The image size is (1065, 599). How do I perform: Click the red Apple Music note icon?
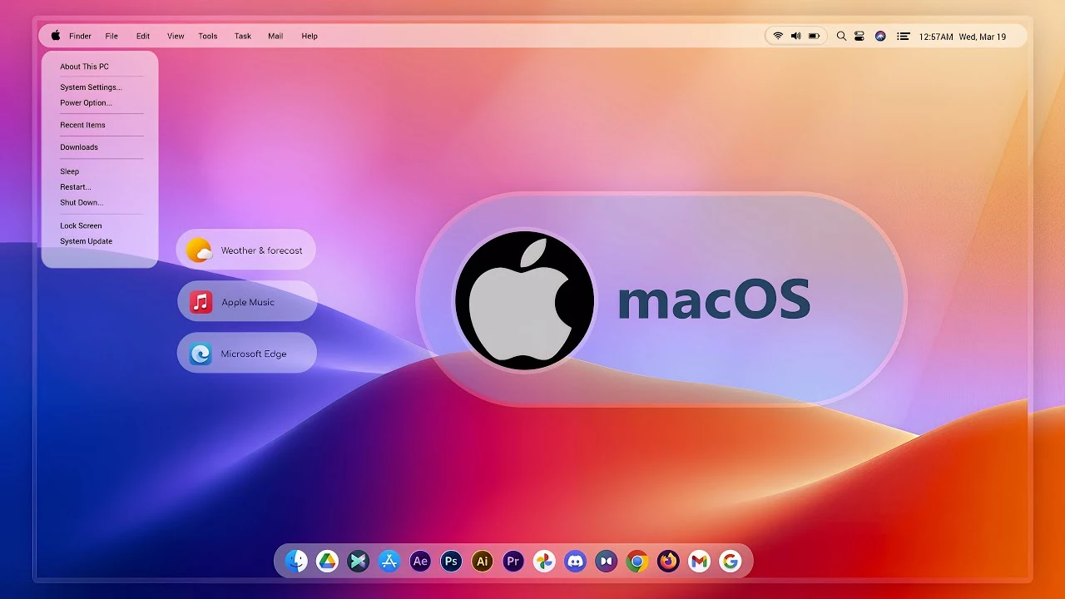tap(201, 301)
